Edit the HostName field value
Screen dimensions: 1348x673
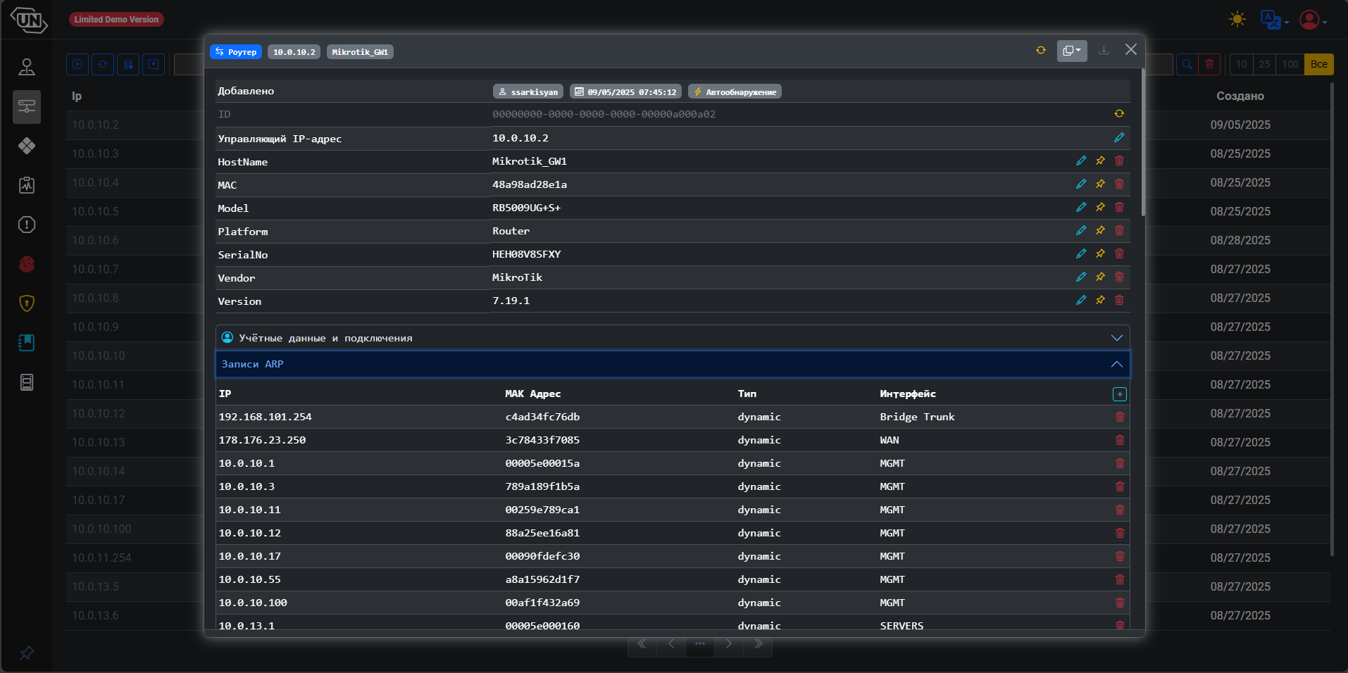[1081, 161]
